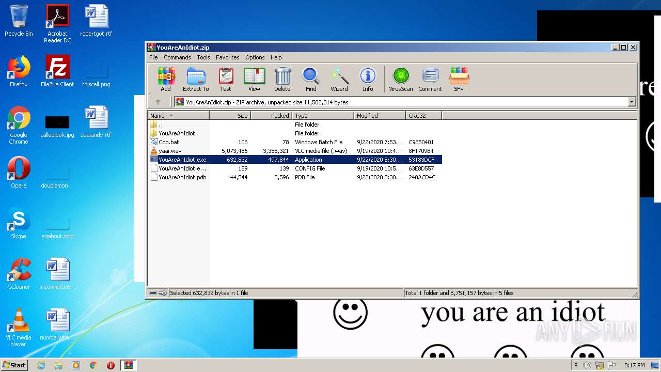
Task: Open VLC media player desktop shortcut
Action: point(19,328)
